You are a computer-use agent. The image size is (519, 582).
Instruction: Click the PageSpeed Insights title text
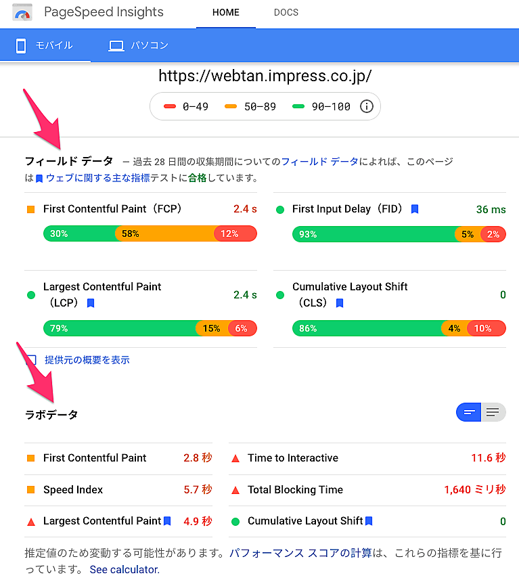click(104, 12)
